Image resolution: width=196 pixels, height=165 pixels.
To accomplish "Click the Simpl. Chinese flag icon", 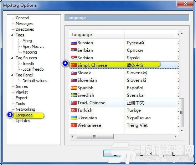I will click(x=74, y=65).
